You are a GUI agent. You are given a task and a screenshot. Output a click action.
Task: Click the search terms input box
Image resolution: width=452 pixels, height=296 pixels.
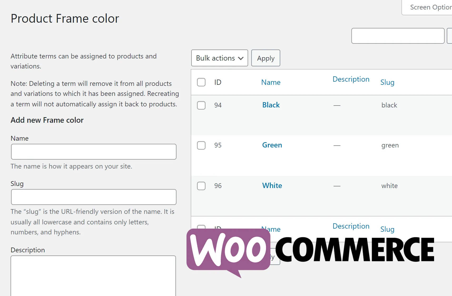(x=398, y=36)
